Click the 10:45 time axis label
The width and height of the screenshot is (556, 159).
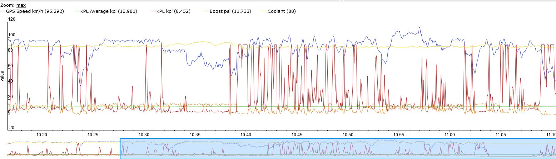coord(297,135)
